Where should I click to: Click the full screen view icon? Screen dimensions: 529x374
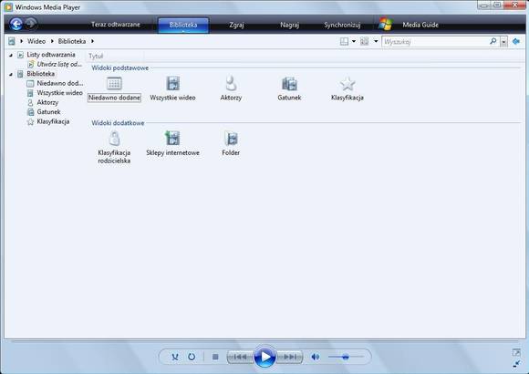click(516, 352)
